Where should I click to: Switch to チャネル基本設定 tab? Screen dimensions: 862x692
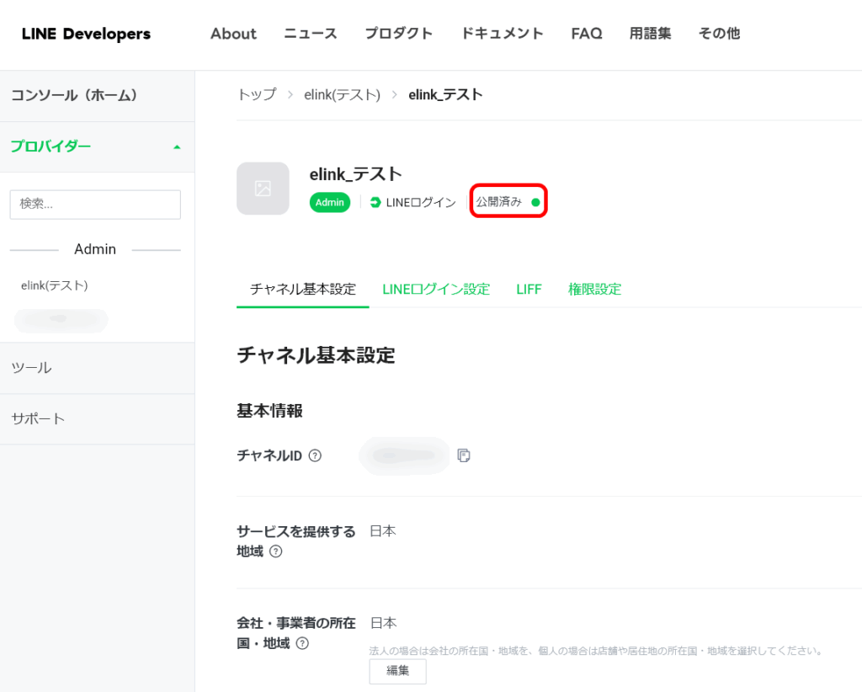click(303, 289)
